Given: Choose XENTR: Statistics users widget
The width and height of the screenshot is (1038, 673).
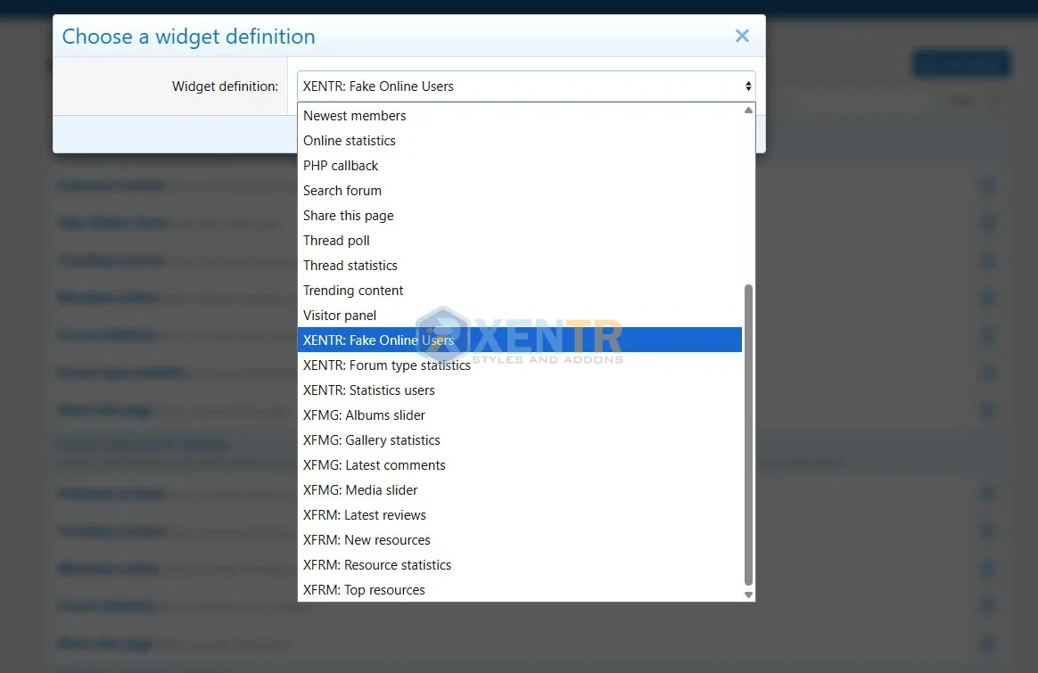Looking at the screenshot, I should (x=368, y=390).
